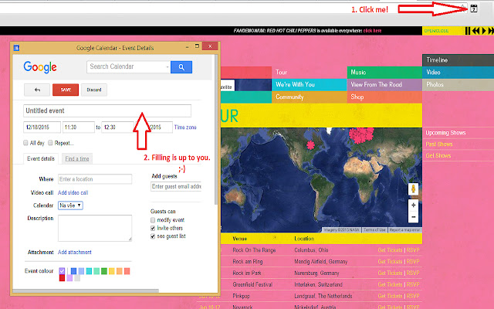This screenshot has width=494, height=309.
Task: Enable the All day checkbox
Action: tap(26, 143)
